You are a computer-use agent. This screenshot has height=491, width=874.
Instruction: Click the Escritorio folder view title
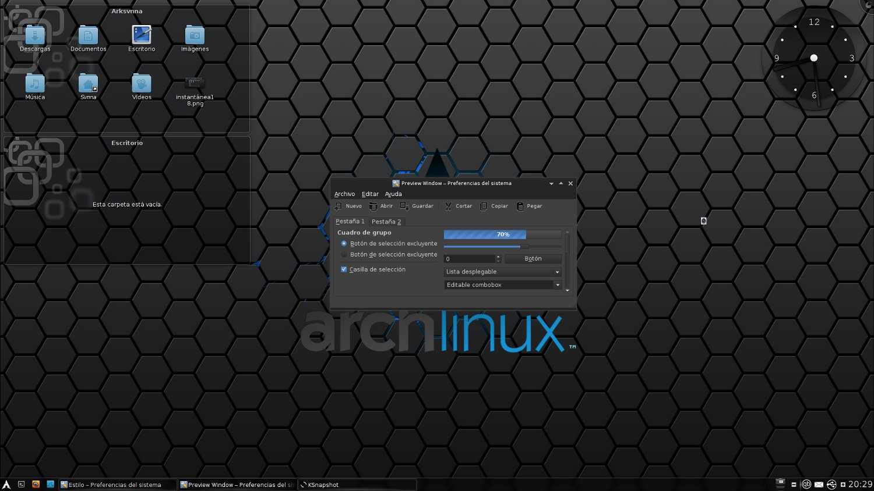pyautogui.click(x=127, y=143)
